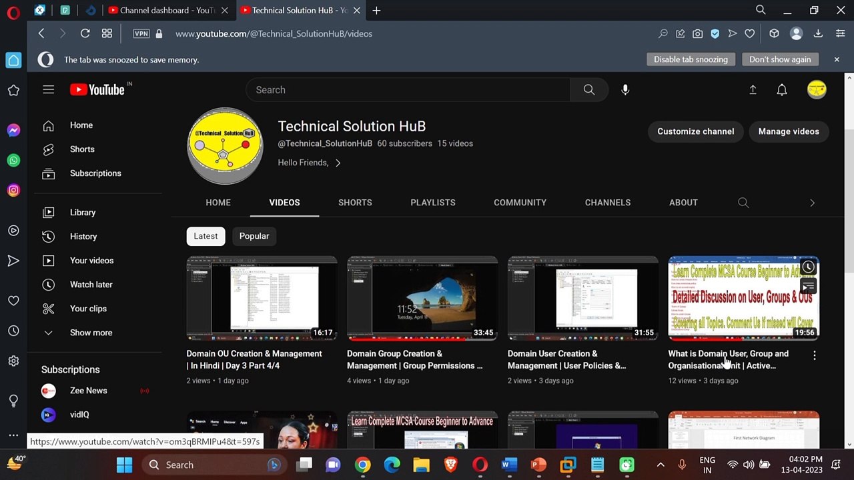Image resolution: width=854 pixels, height=480 pixels.
Task: Click the YouTube search input field
Action: tap(408, 89)
